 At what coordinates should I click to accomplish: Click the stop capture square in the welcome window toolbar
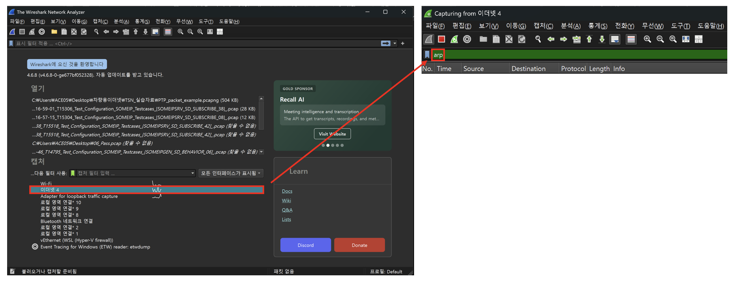pos(22,32)
